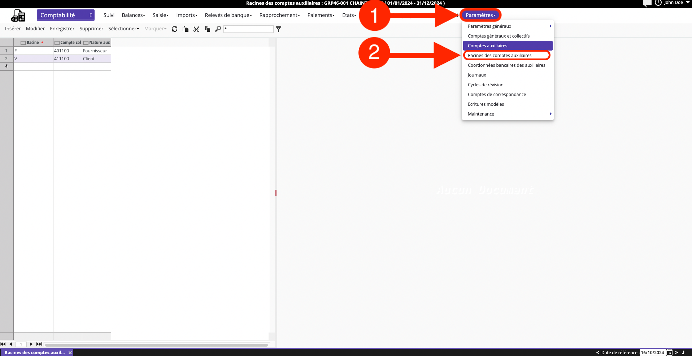Select Journaux menu entry

click(x=508, y=75)
